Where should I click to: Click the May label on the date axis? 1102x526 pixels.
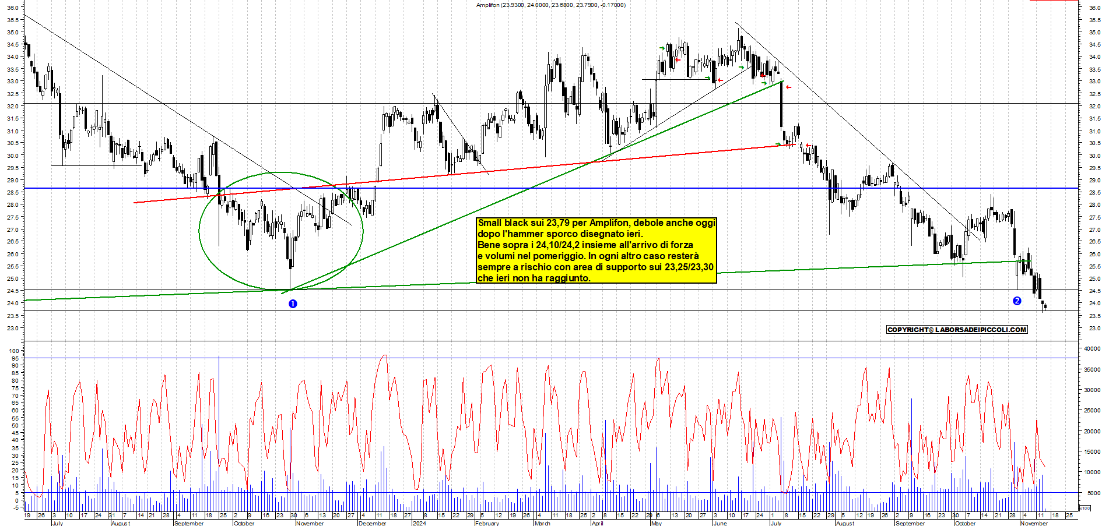657,523
